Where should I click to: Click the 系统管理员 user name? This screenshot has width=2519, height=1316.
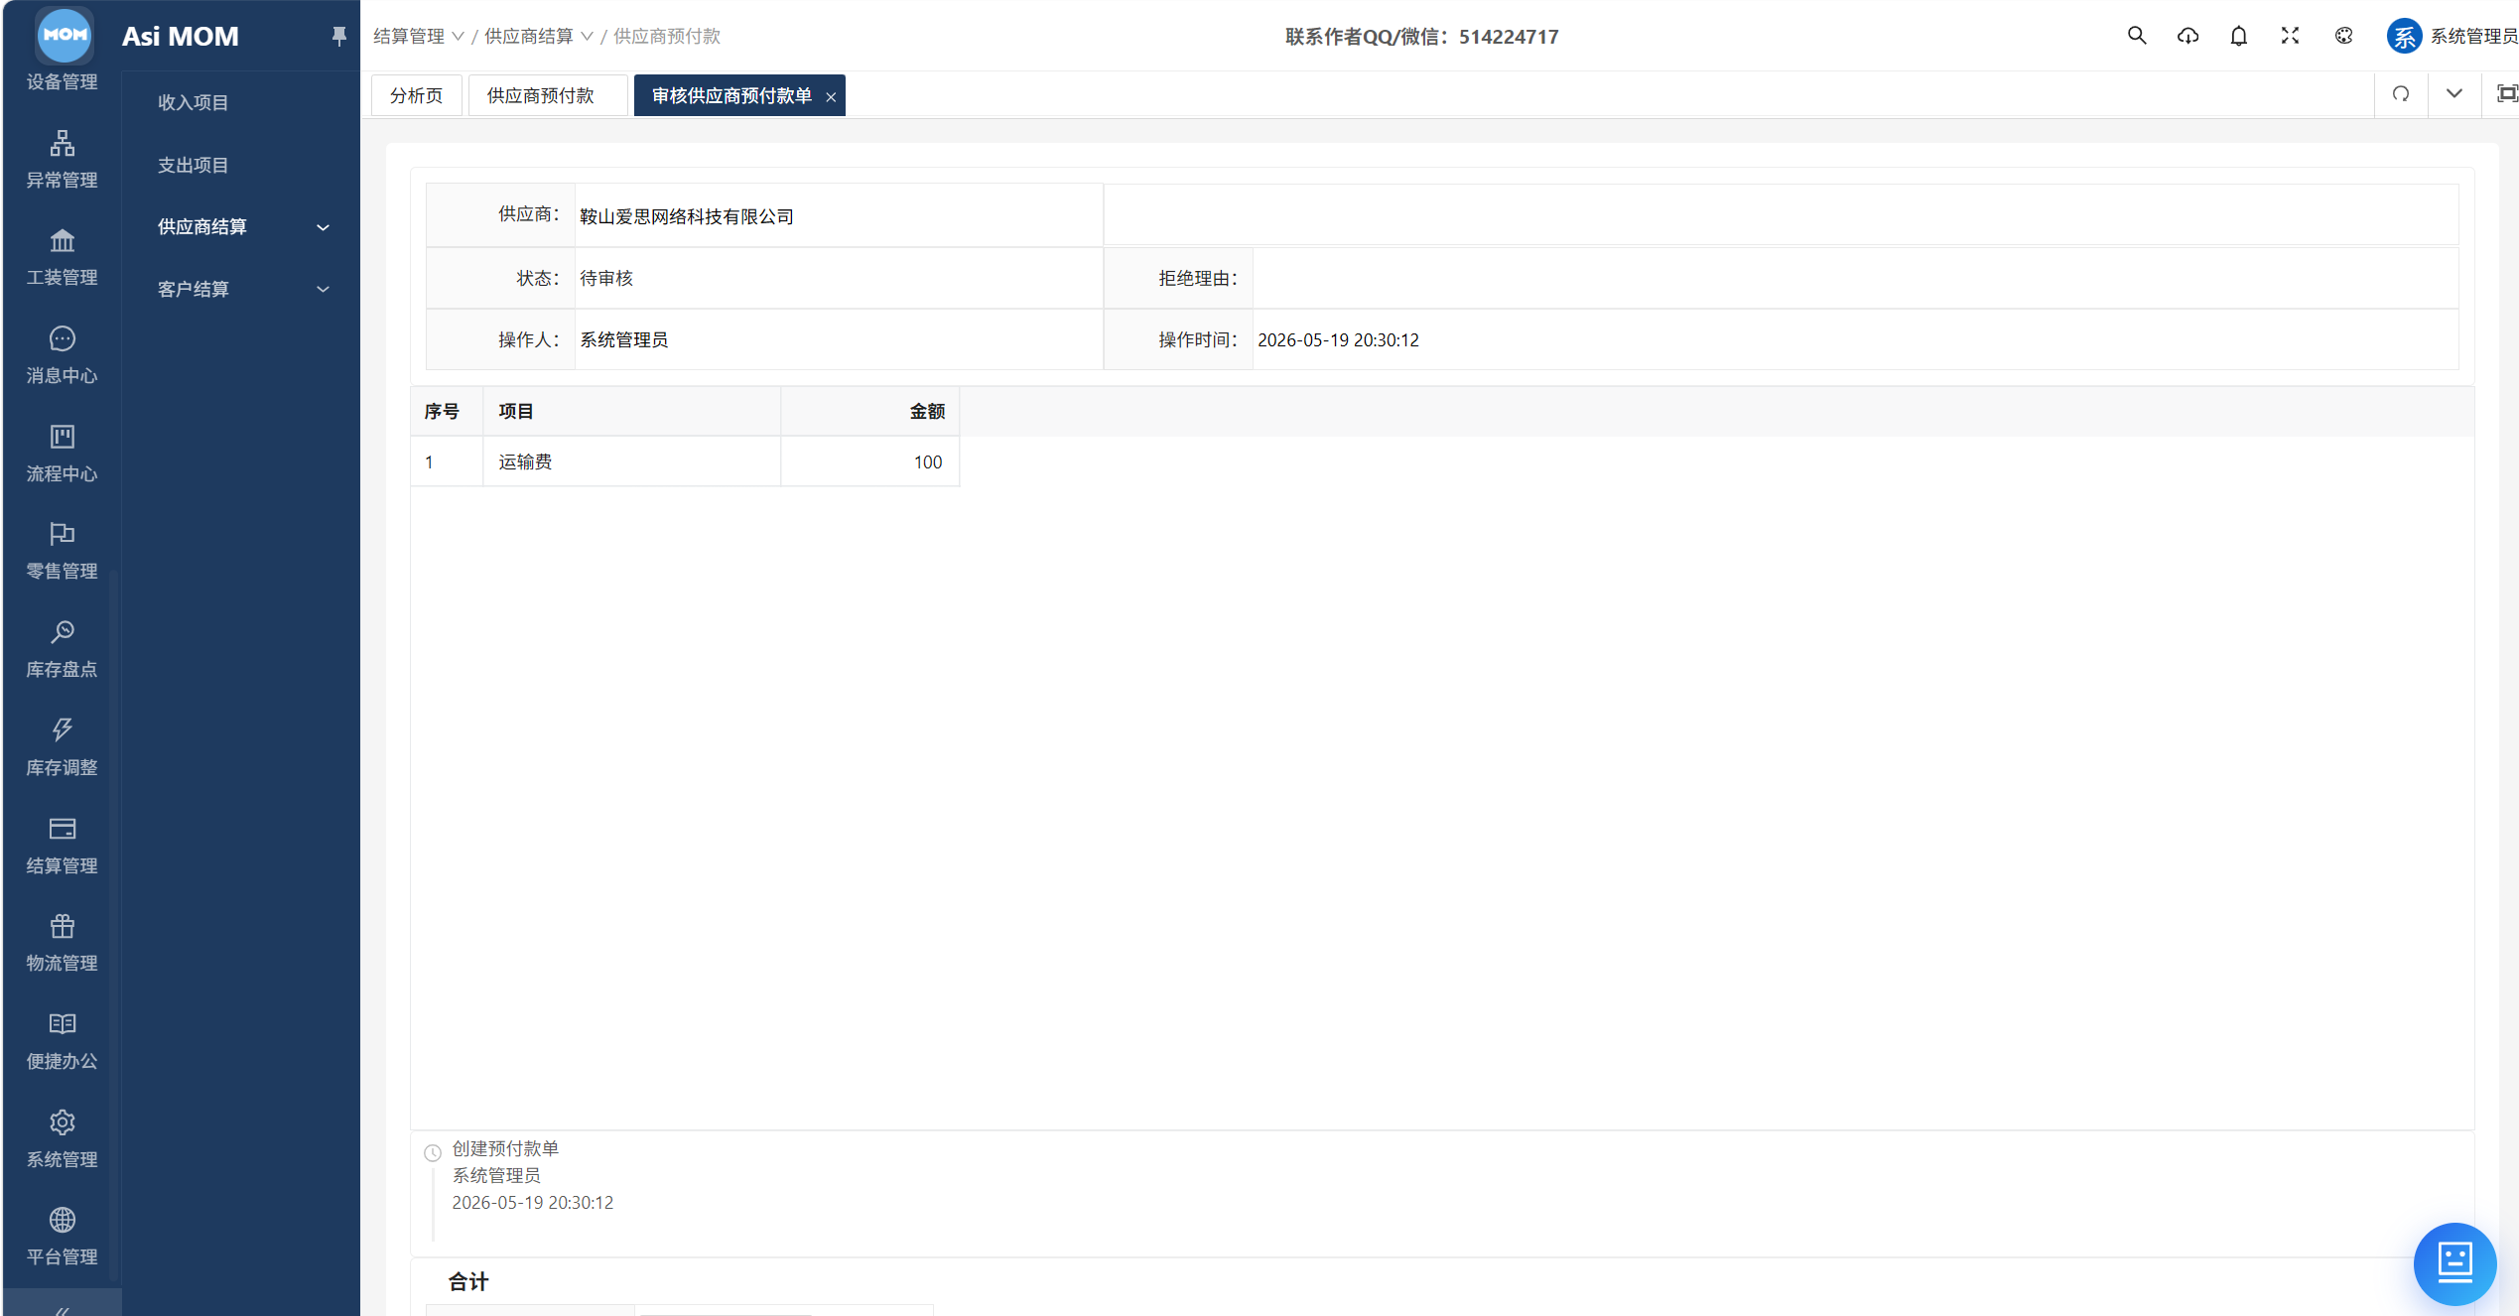(2473, 37)
